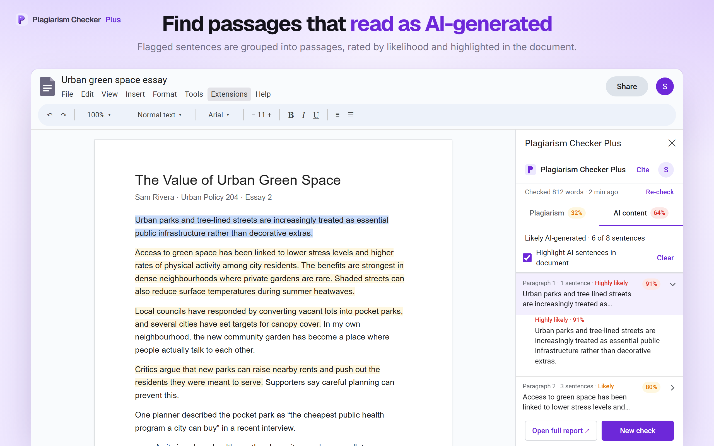Viewport: 714px width, 446px height.
Task: Click the expanded Paragraph 1 full sentence text
Action: point(597,346)
